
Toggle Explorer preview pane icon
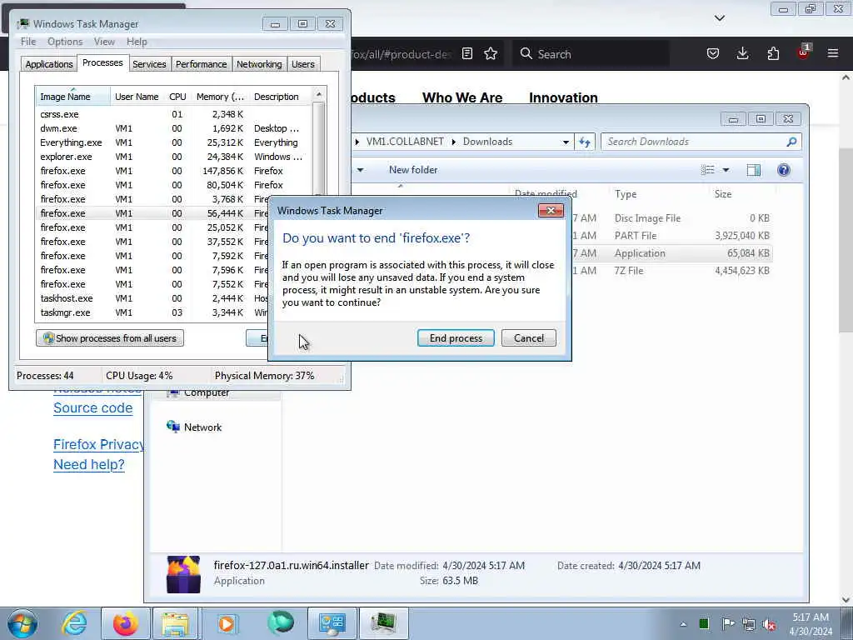[x=753, y=170]
